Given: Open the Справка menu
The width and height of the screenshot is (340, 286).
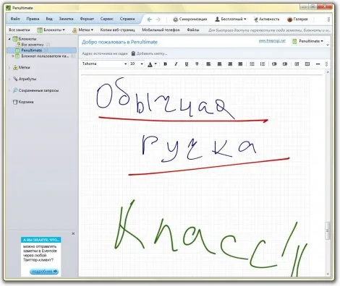Looking at the screenshot, I should point(127,19).
